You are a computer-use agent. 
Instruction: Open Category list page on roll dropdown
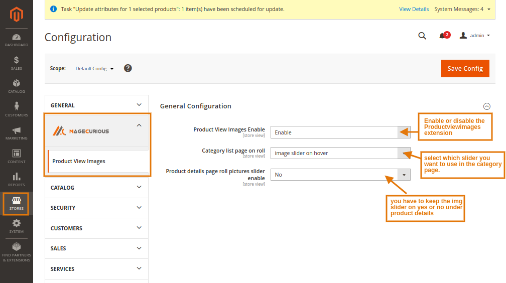coord(340,153)
